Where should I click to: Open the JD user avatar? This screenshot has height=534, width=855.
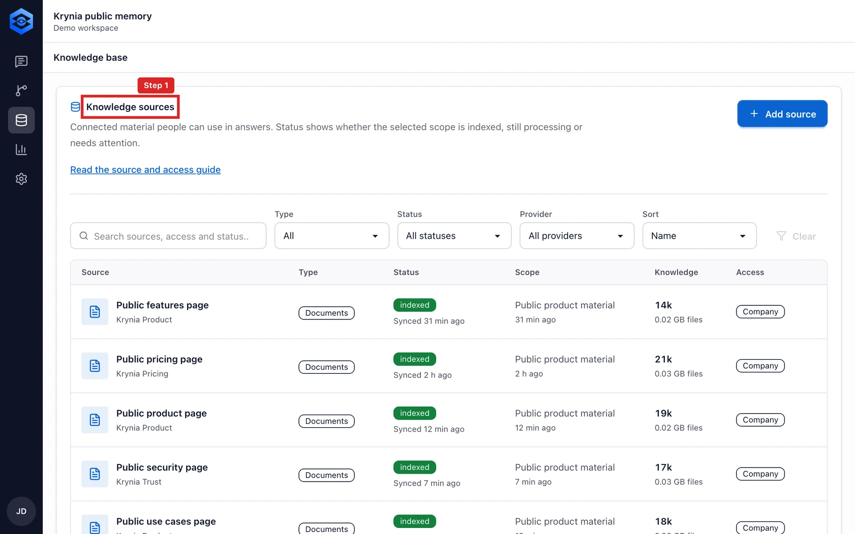[x=21, y=511]
